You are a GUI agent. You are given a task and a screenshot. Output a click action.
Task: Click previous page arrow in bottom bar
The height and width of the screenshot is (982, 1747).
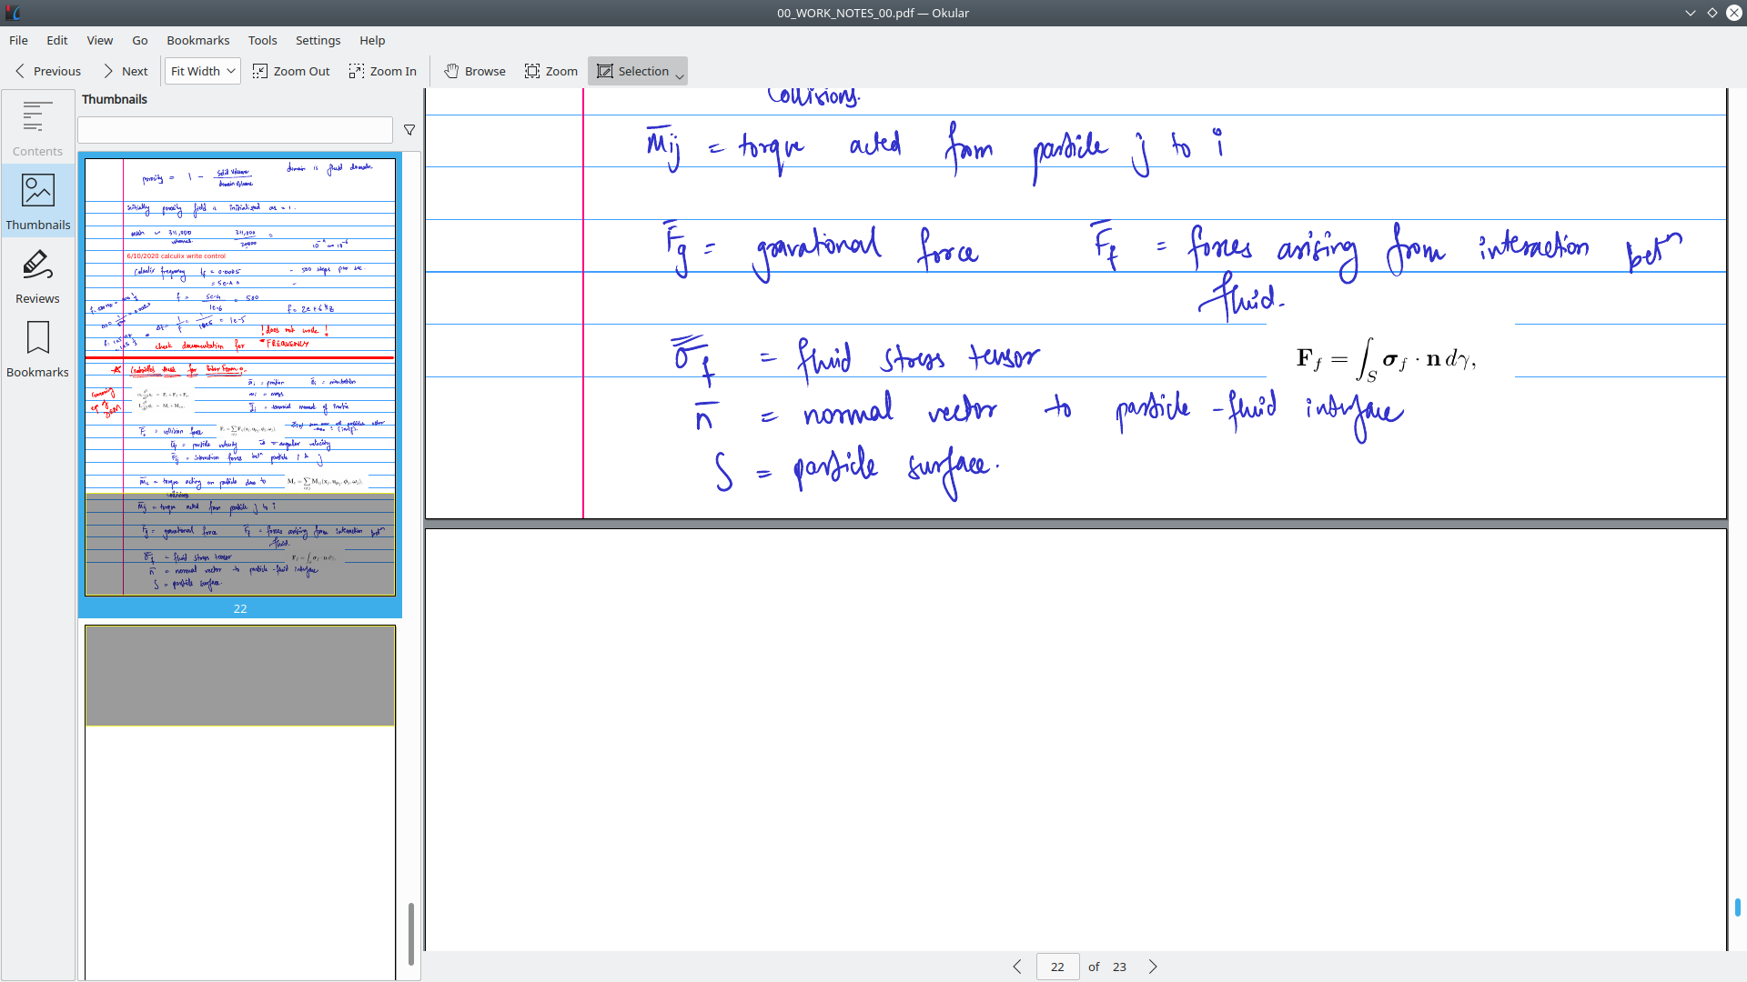1017,967
